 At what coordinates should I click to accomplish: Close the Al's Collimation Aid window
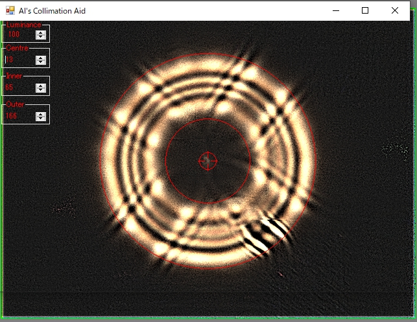(x=395, y=10)
